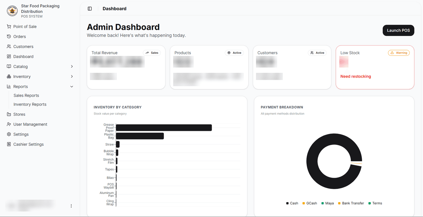The image size is (423, 217).
Task: Click the Terms legend color swatch
Action: tap(369, 203)
